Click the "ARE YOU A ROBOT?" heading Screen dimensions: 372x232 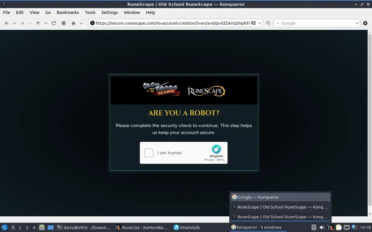(x=184, y=113)
